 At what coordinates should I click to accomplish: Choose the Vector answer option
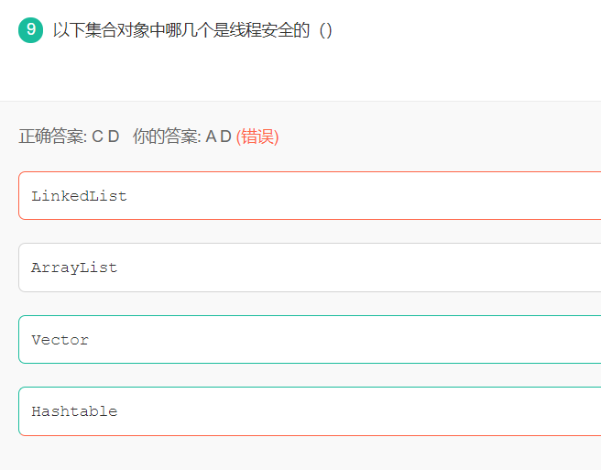310,340
